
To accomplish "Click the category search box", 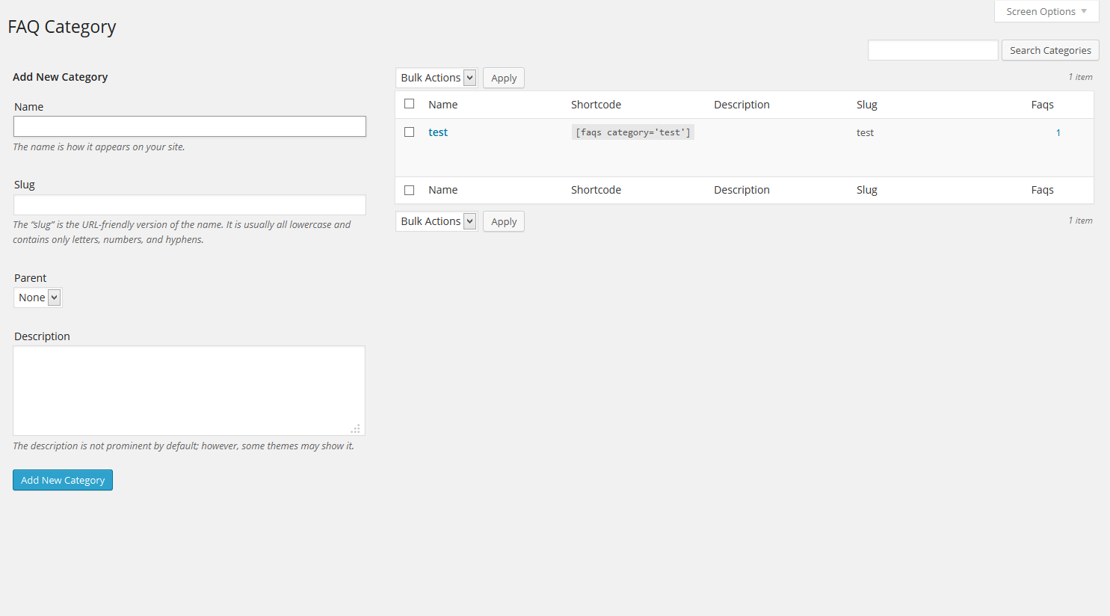I will (932, 49).
